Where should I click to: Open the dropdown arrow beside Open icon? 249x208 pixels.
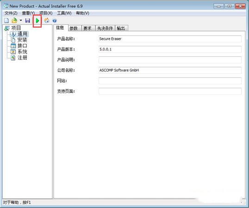tap(21, 20)
